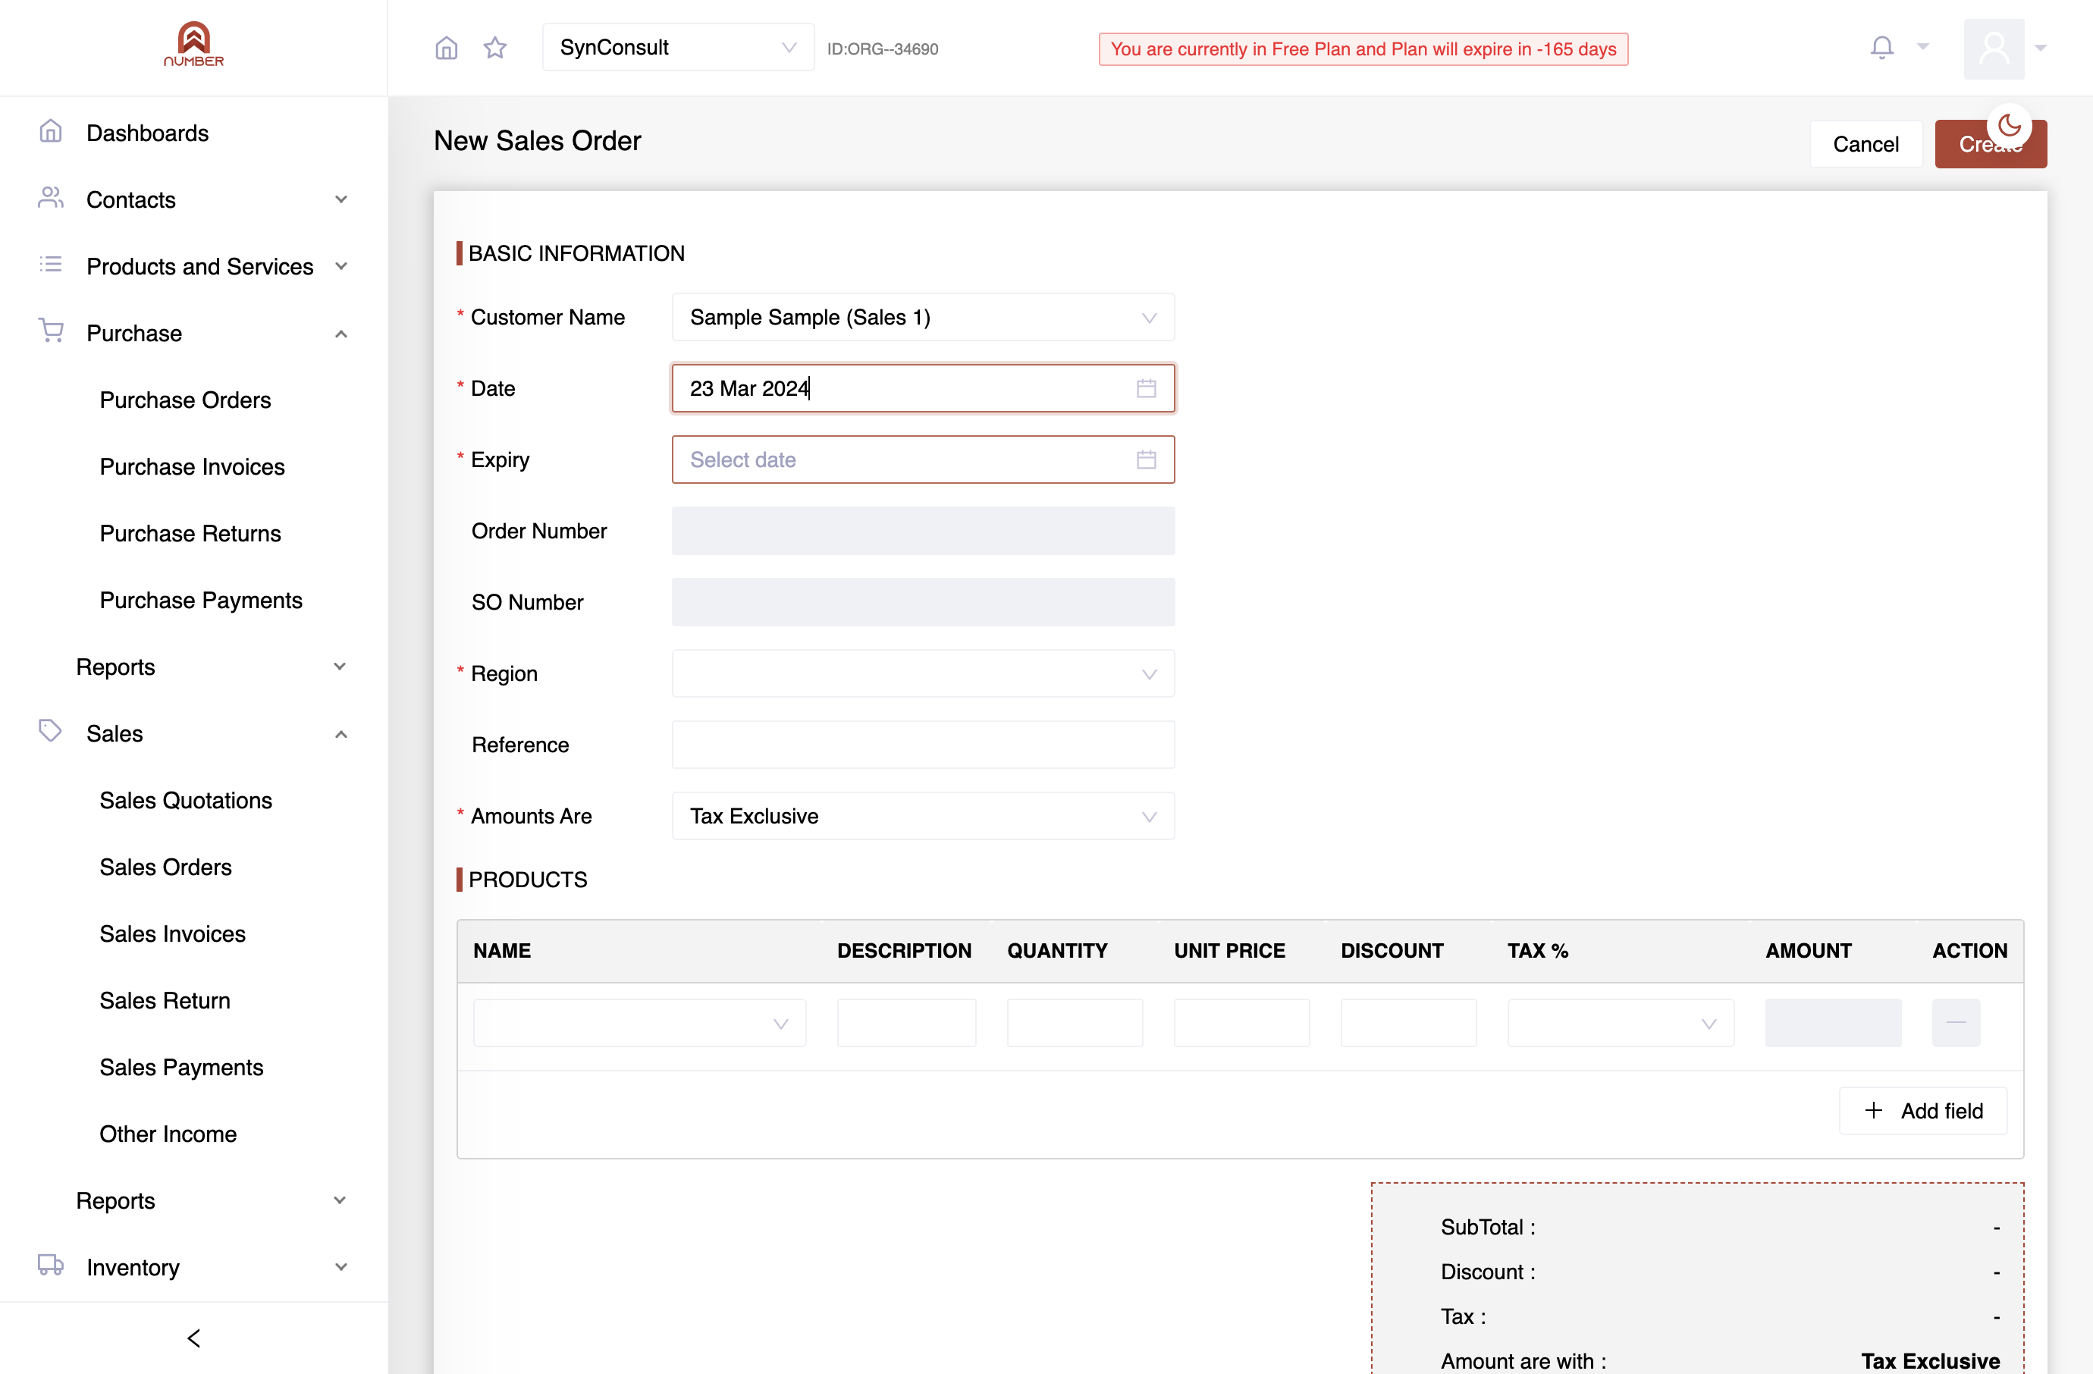This screenshot has height=1374, width=2093.
Task: Go to home via house icon
Action: (447, 48)
